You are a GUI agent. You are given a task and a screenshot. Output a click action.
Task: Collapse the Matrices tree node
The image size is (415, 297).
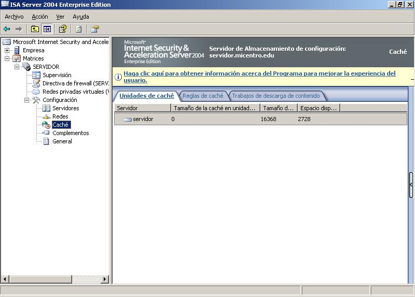click(7, 58)
